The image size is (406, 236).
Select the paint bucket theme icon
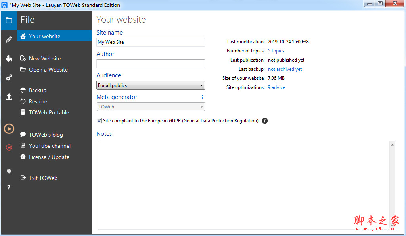[9, 58]
